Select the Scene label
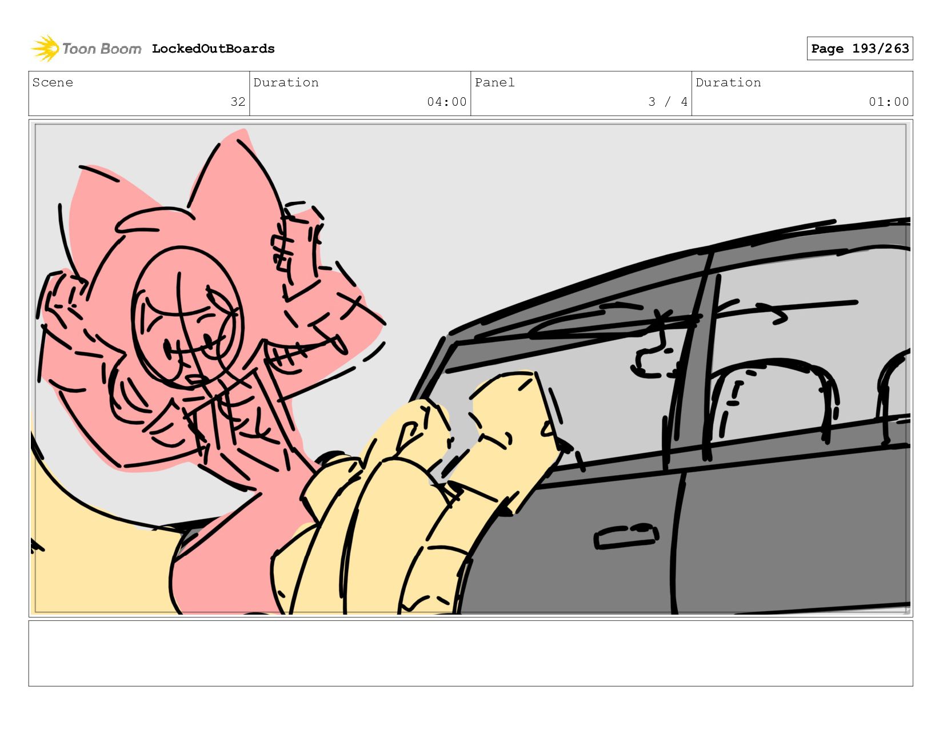943x729 pixels. pos(53,82)
